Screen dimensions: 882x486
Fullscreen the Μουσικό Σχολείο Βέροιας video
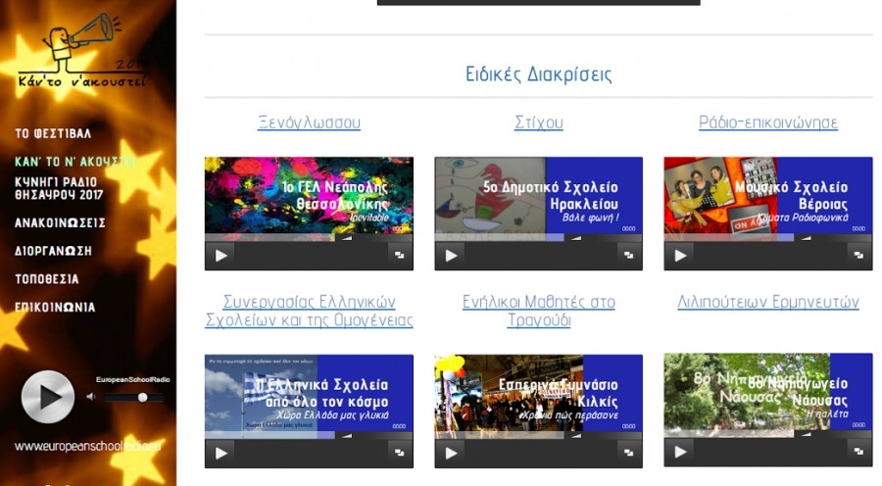pos(857,256)
